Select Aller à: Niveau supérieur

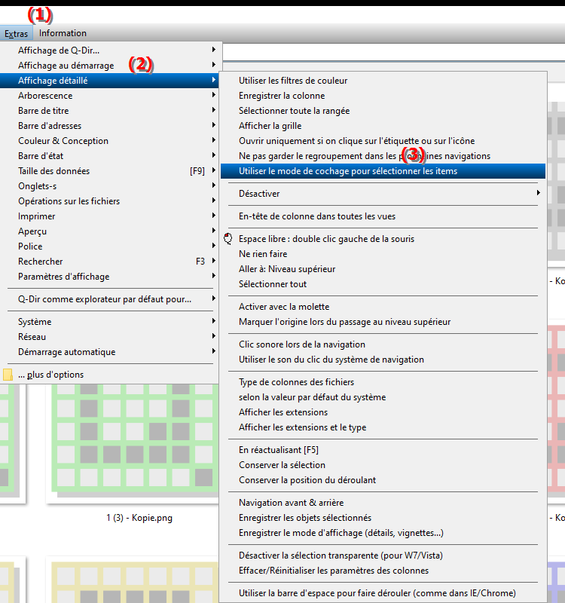click(287, 269)
